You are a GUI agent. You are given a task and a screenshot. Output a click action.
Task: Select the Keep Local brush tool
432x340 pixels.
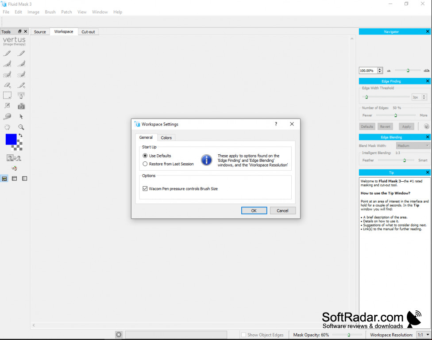click(8, 64)
